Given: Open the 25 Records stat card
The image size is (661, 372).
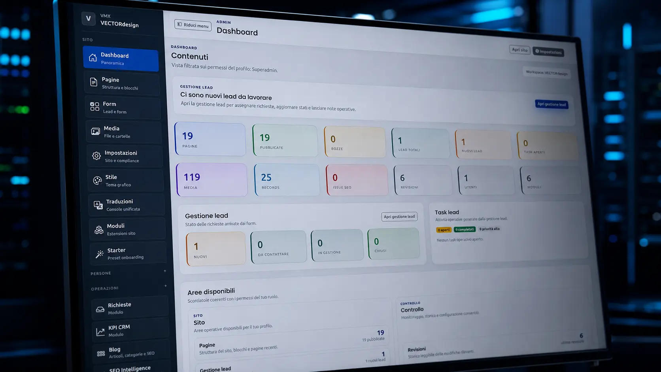Looking at the screenshot, I should (287, 180).
